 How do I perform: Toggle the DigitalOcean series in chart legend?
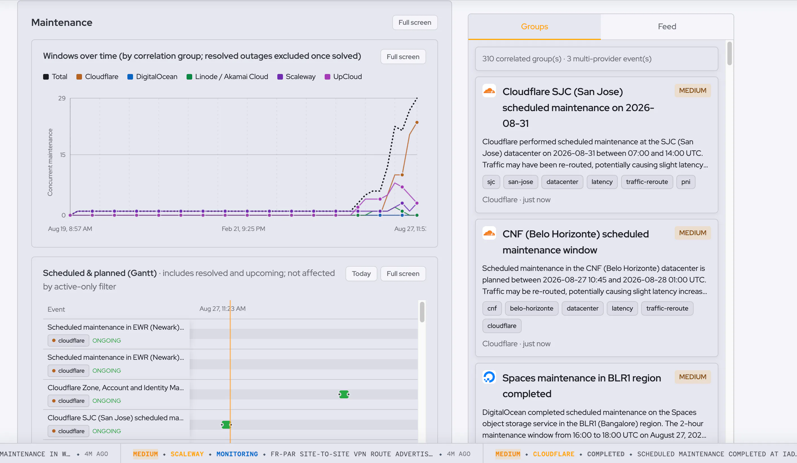pos(152,77)
